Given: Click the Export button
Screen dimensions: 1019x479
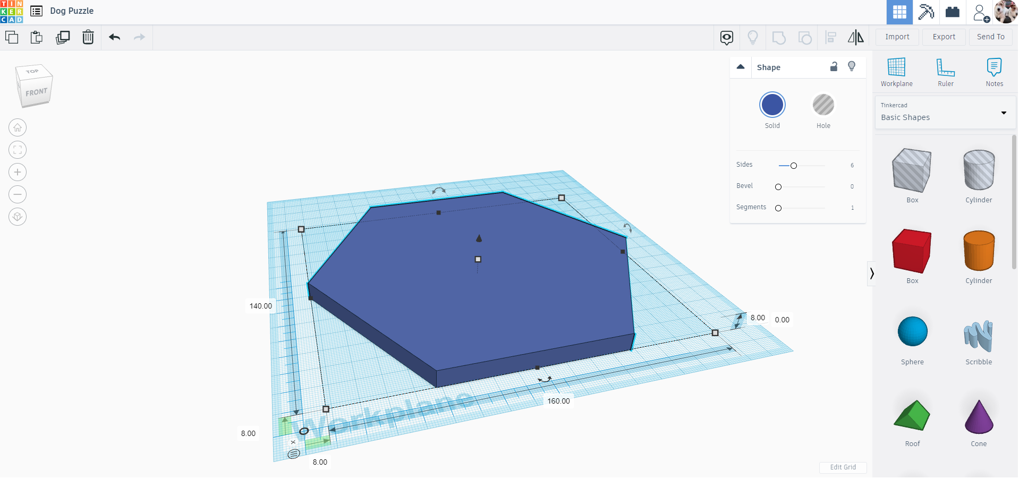Looking at the screenshot, I should [x=944, y=37].
